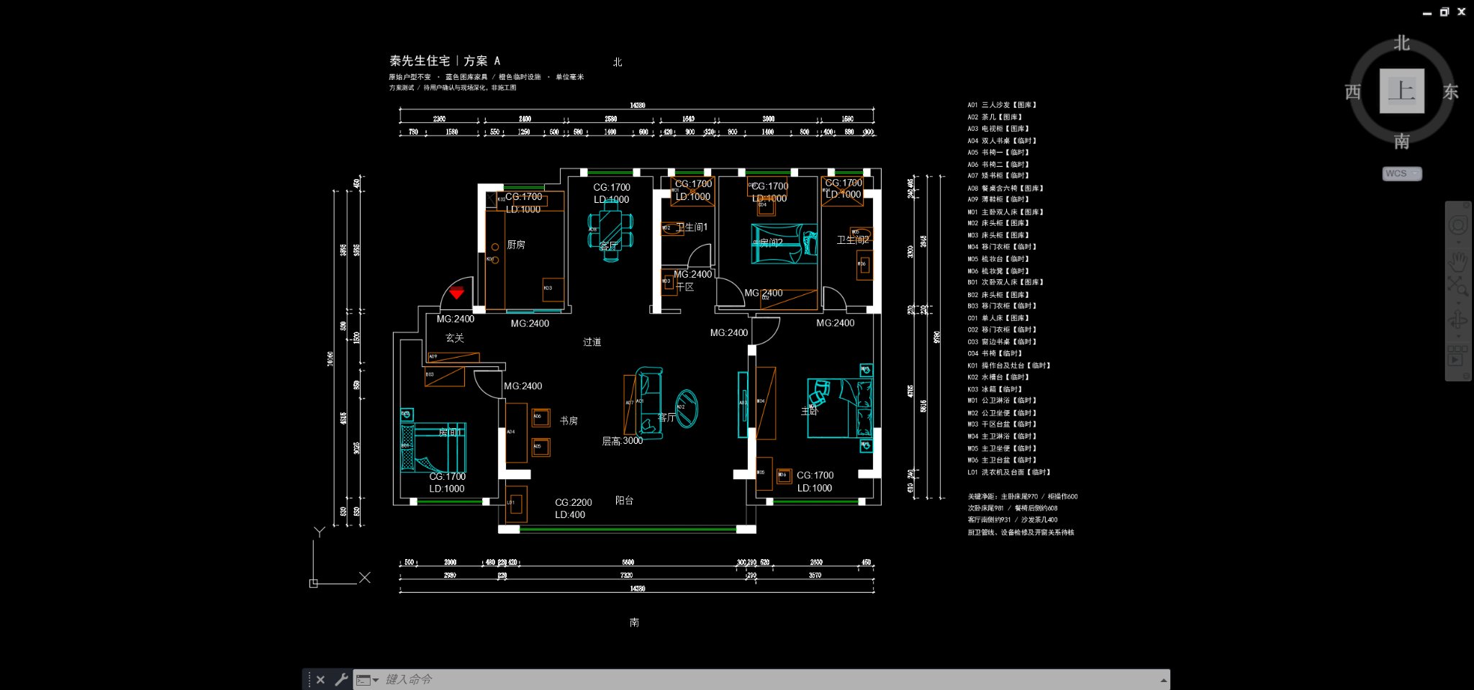Open the SteeringWheels tool in navigation bar

coord(1458,225)
